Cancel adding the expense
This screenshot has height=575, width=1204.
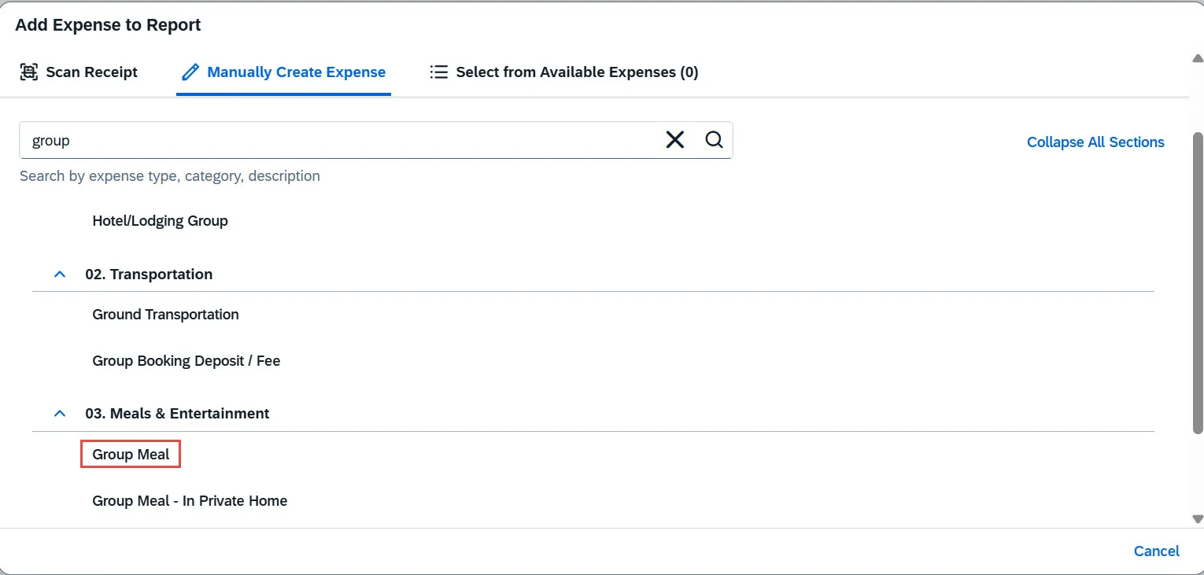point(1156,551)
